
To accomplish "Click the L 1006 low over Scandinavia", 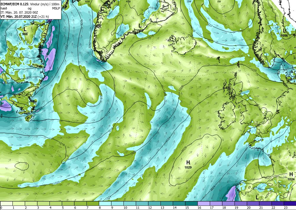I will click(284, 33).
